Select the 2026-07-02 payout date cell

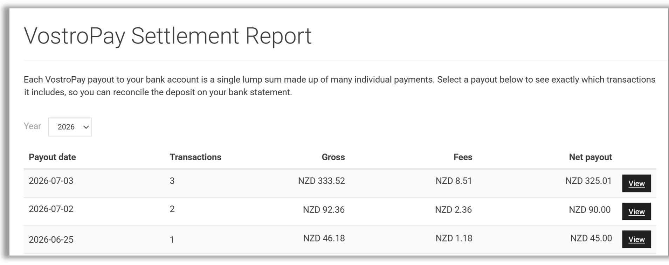[51, 209]
